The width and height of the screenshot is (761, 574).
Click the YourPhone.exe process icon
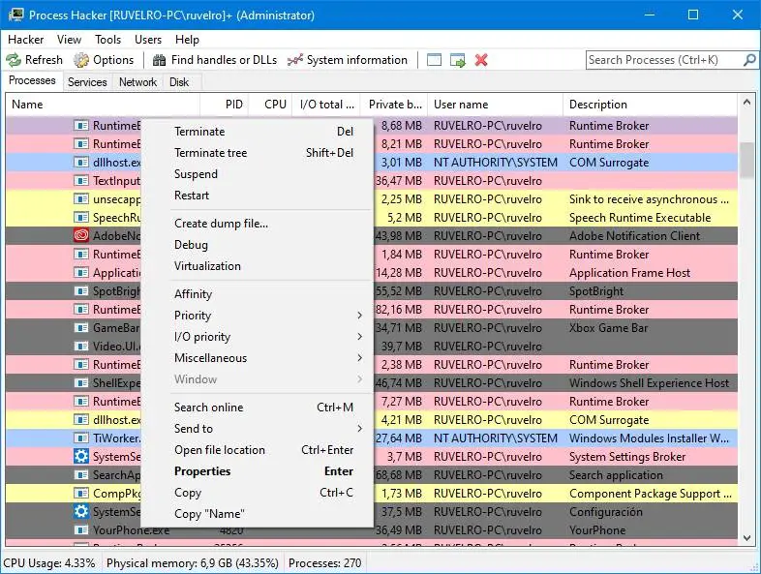click(x=81, y=529)
